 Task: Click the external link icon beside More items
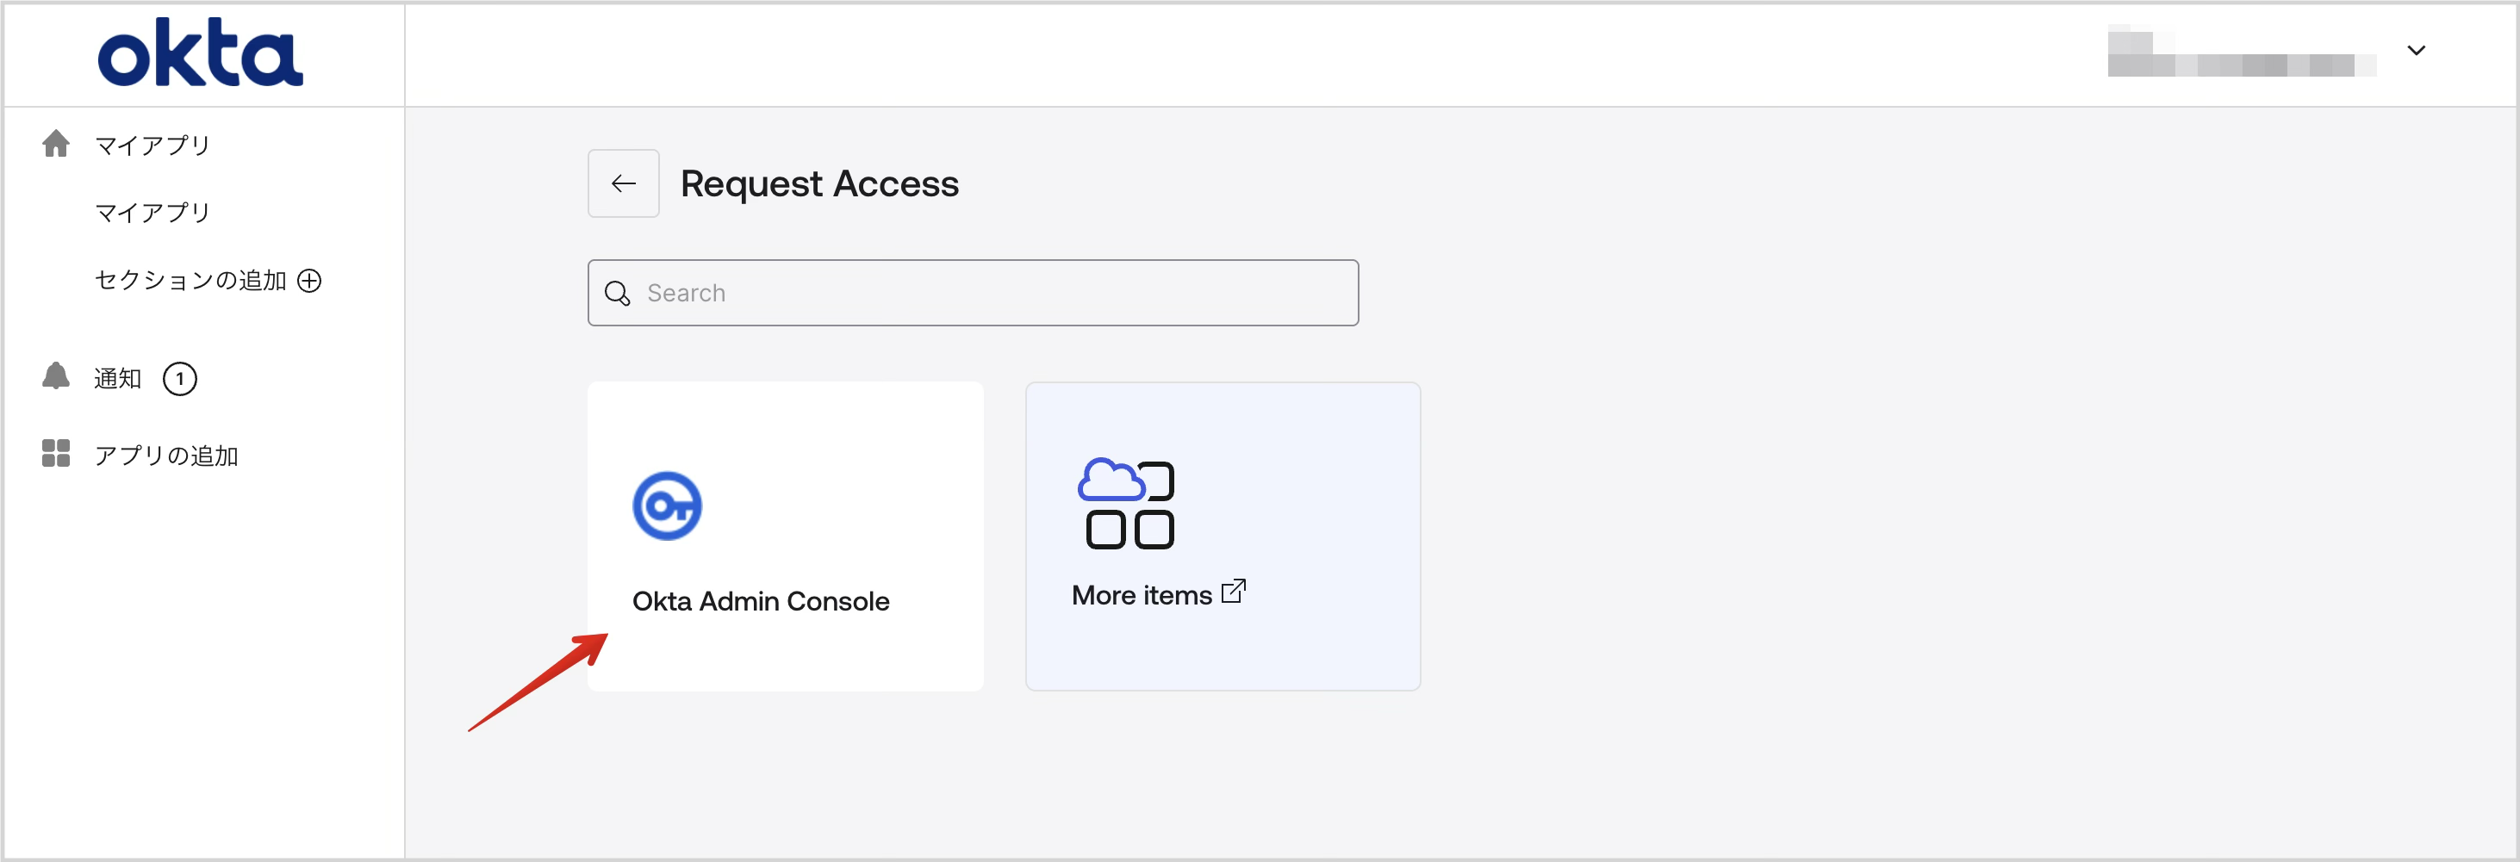1234,590
